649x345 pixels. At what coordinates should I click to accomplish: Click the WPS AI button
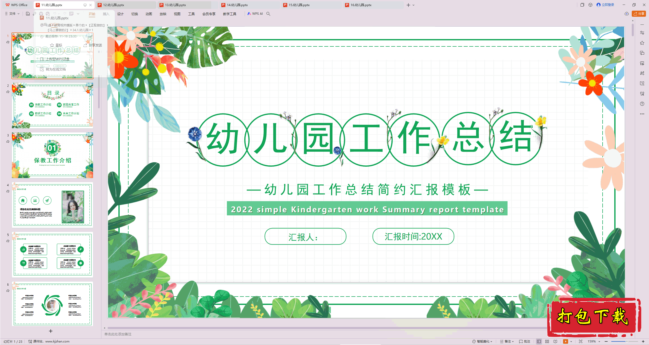pyautogui.click(x=255, y=14)
